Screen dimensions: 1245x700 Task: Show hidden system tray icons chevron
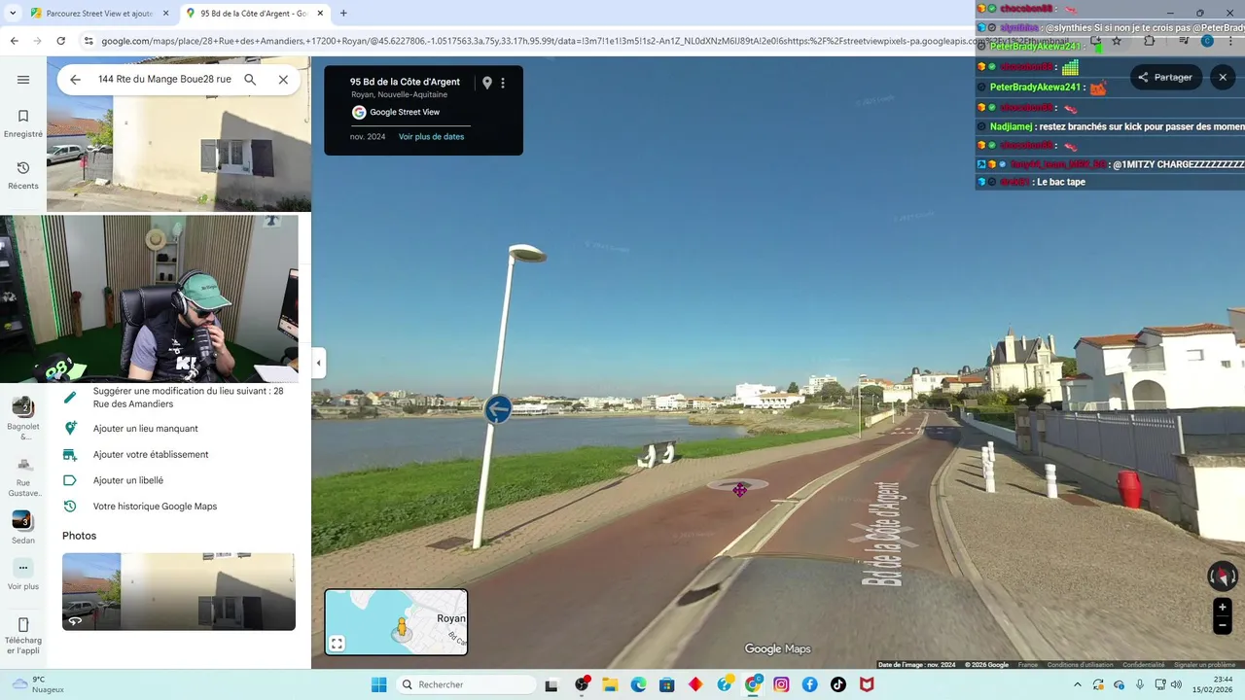pos(1077,684)
